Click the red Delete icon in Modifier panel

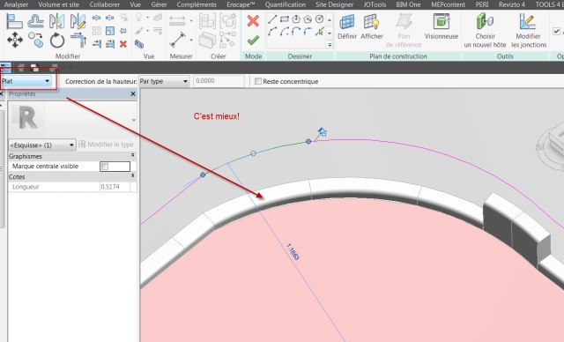tap(123, 44)
